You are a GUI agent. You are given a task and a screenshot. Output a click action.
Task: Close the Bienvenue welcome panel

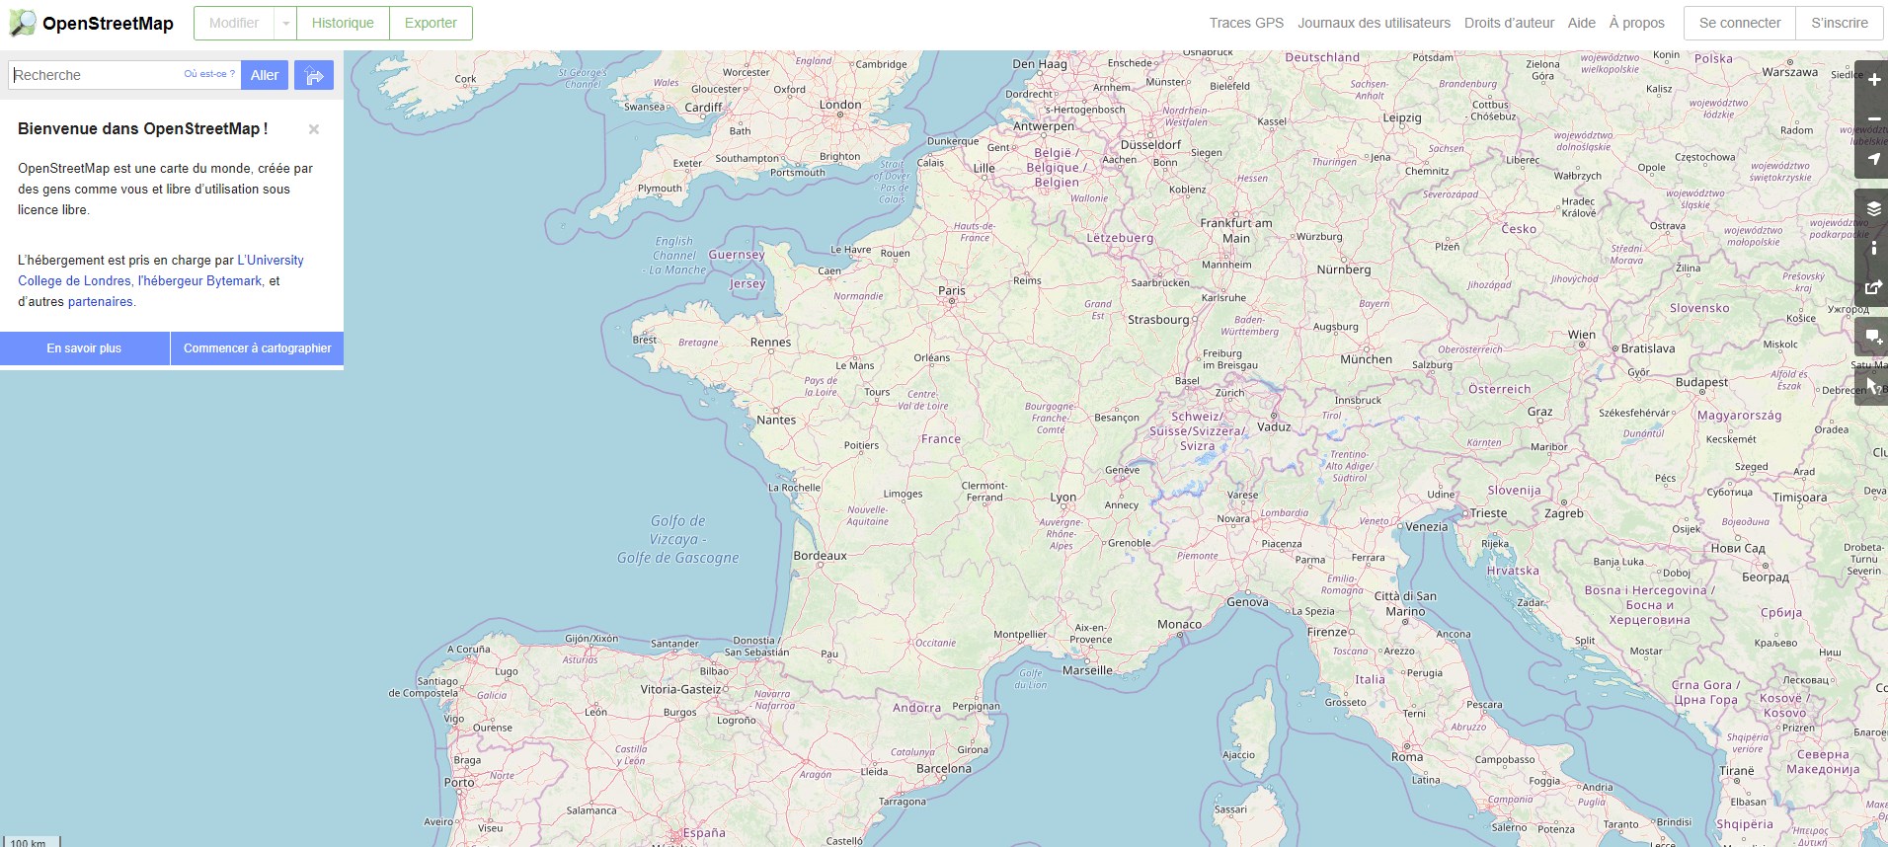pos(314,129)
